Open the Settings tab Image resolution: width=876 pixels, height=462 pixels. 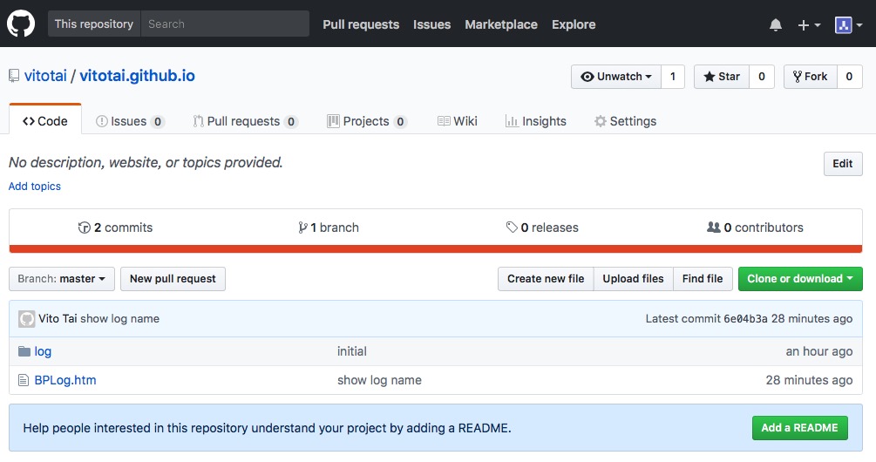(625, 121)
